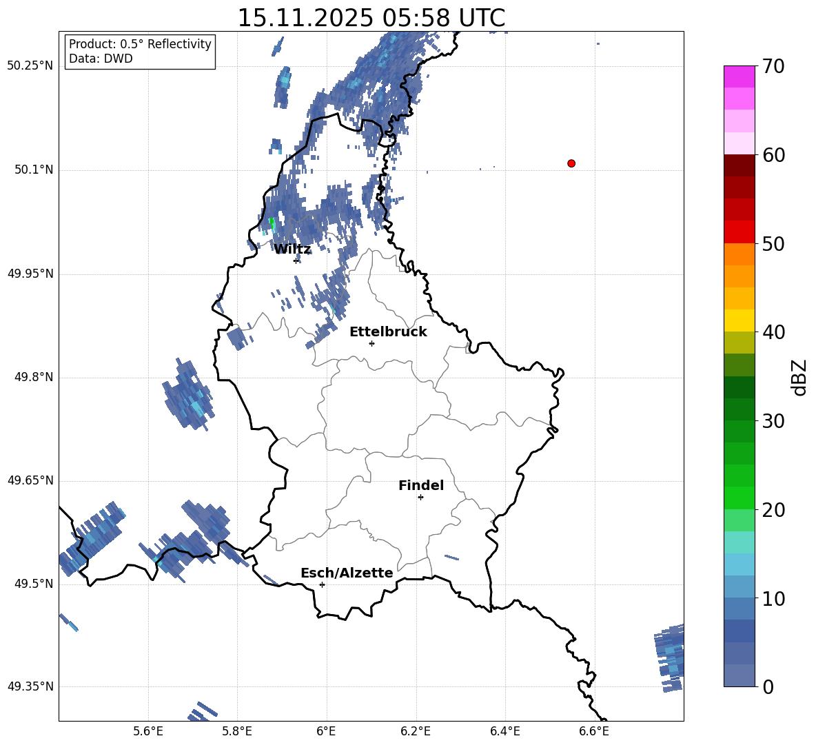Click the dark red swatch just below 60
This screenshot has width=816, height=745.
coord(739,165)
